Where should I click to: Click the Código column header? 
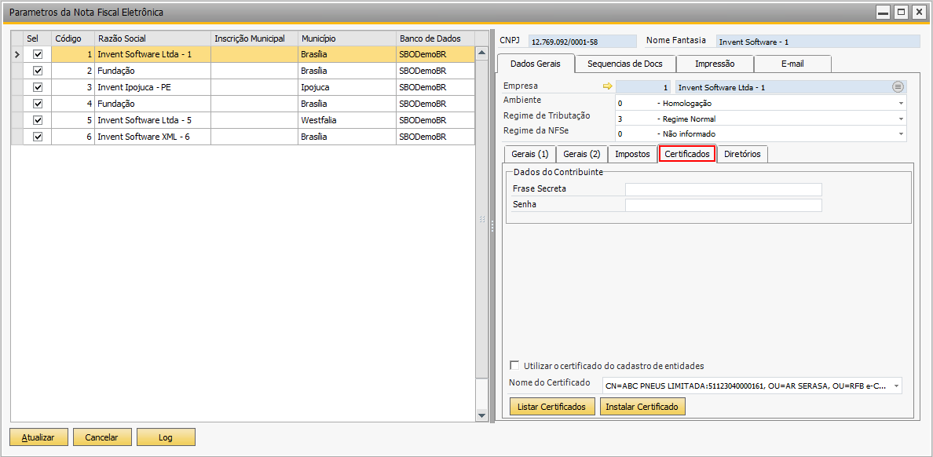tap(72, 38)
